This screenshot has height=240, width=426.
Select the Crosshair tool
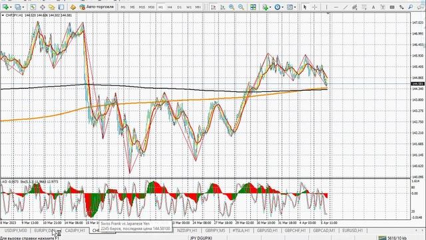[315, 7]
